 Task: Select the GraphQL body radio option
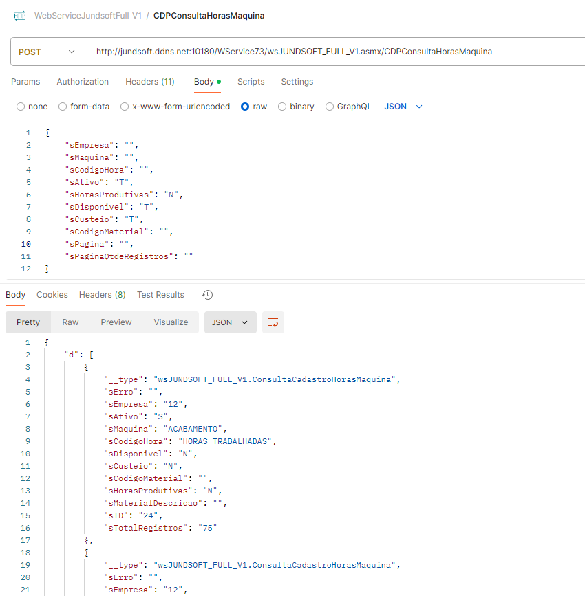pyautogui.click(x=330, y=107)
